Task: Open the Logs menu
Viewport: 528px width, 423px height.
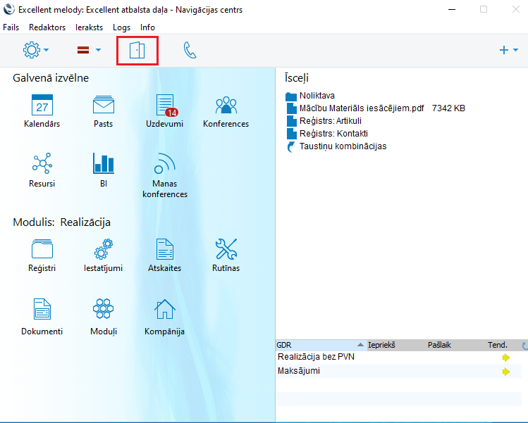Action: point(121,27)
